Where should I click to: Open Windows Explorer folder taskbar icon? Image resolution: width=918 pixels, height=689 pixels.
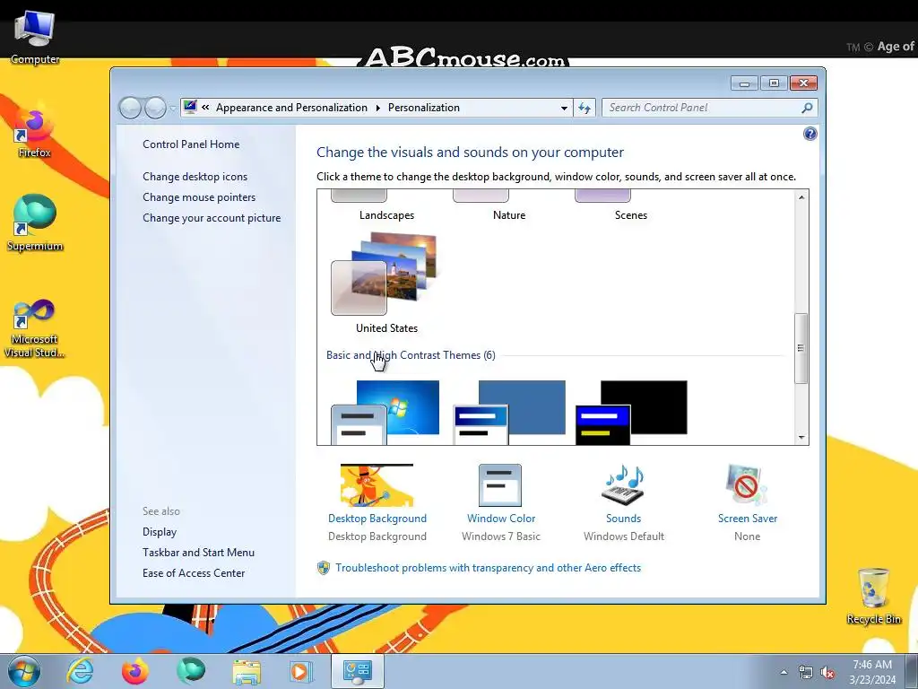pos(247,672)
